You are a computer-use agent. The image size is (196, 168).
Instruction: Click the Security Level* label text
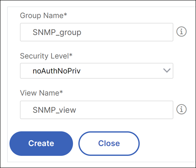coord(46,56)
